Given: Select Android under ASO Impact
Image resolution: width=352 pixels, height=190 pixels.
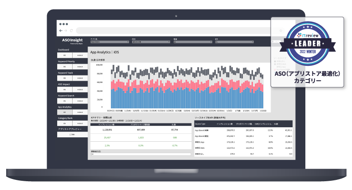Looking at the screenshot, I should click(80, 90).
